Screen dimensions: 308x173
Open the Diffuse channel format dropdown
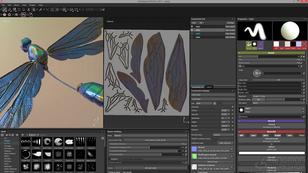[225, 110]
